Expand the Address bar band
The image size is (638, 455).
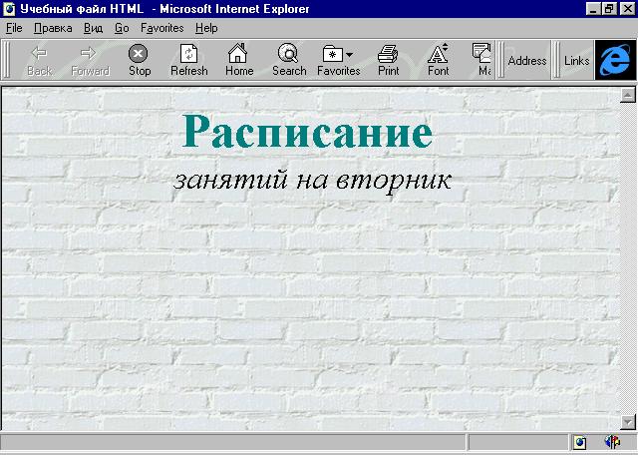[527, 61]
